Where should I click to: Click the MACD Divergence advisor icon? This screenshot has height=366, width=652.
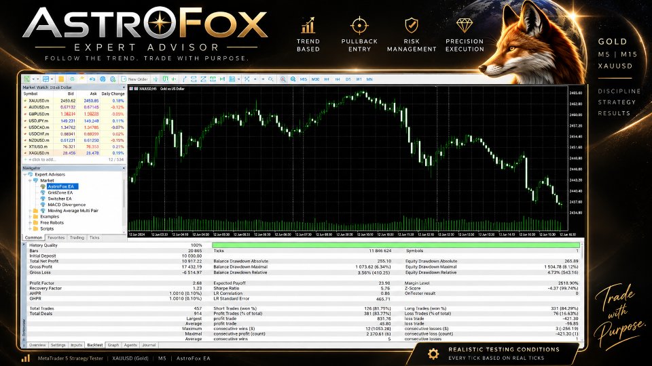coord(42,205)
